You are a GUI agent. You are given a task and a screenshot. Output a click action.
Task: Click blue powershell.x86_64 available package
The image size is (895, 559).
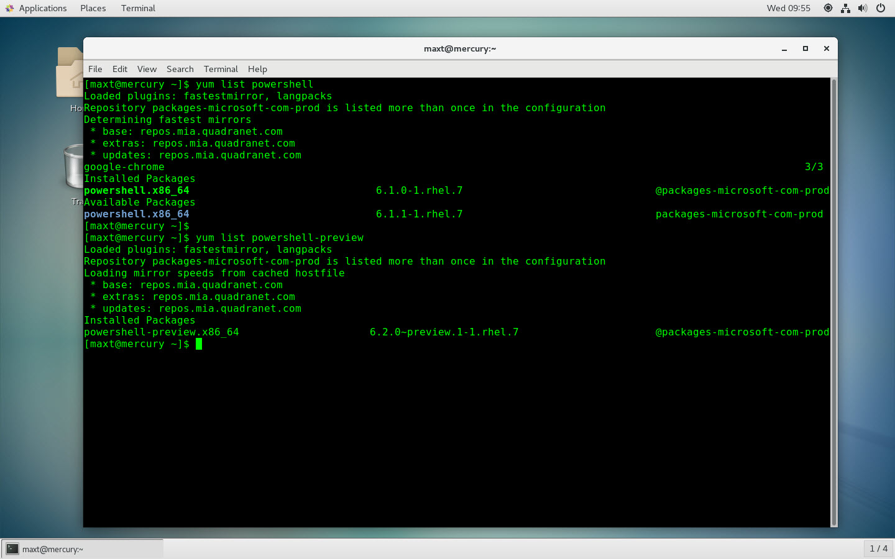(x=137, y=214)
